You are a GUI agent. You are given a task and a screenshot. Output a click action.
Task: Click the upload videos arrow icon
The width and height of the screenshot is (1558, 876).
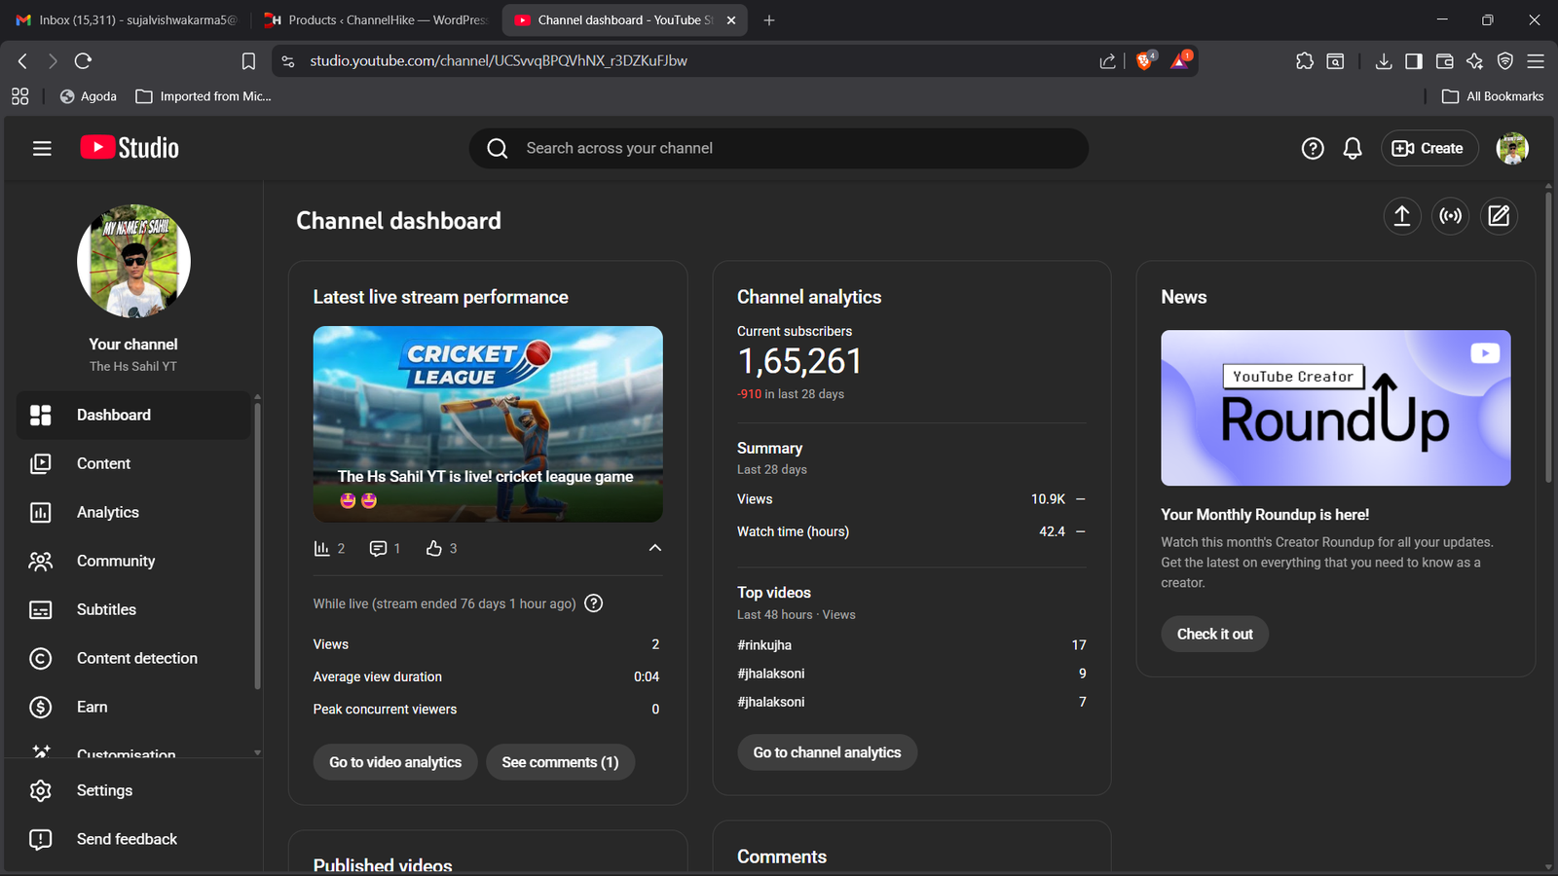coord(1401,216)
